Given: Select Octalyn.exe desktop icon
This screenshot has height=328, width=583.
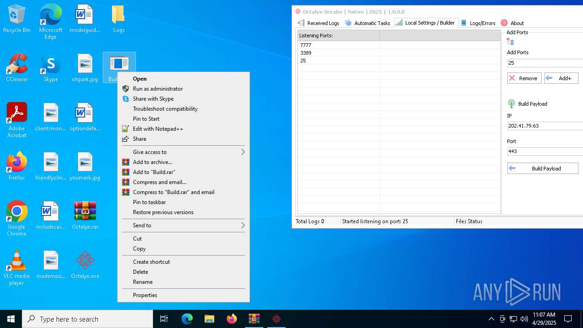Looking at the screenshot, I should coord(85,265).
